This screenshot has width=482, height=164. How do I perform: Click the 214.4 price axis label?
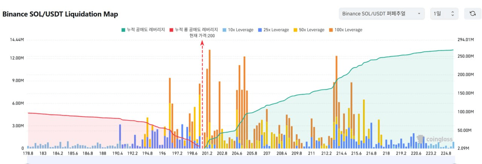[x=341, y=154]
